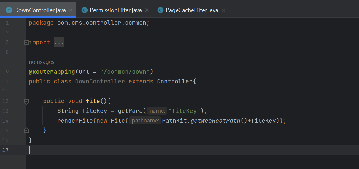Screen dimensions: 359x169
Task: Click the file method name
Action: pyautogui.click(x=93, y=101)
